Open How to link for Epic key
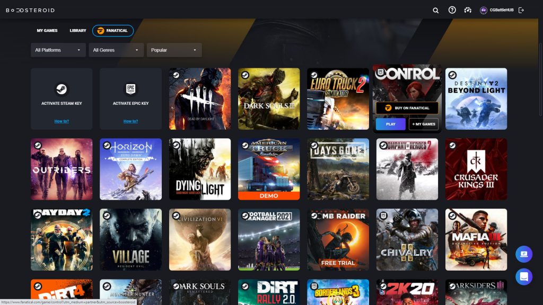Viewport: 543px width, 305px height. pos(130,121)
